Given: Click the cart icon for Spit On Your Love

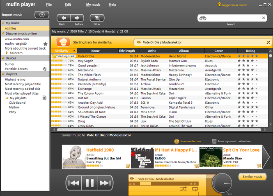Looking at the screenshot, I should [x=259, y=166].
